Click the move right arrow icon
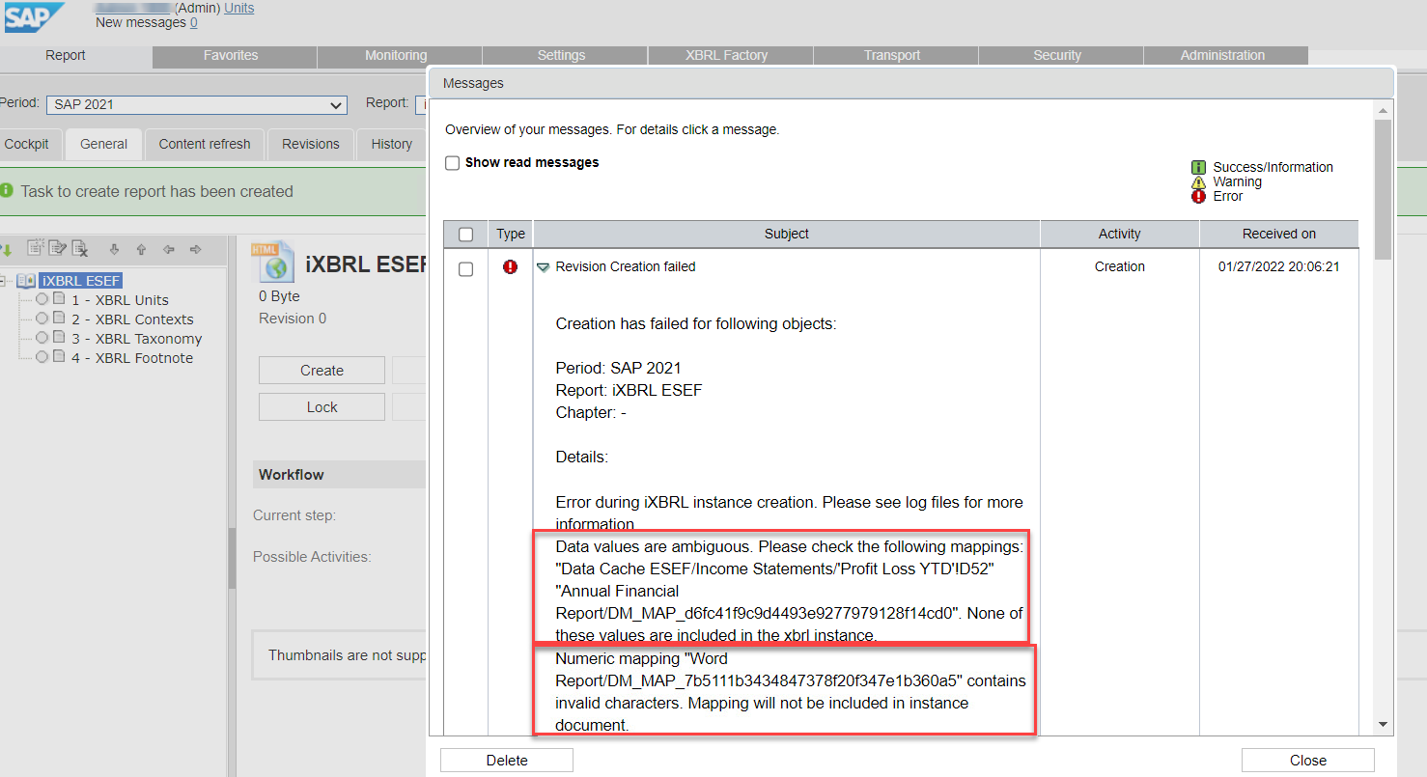Image resolution: width=1427 pixels, height=777 pixels. (x=195, y=249)
